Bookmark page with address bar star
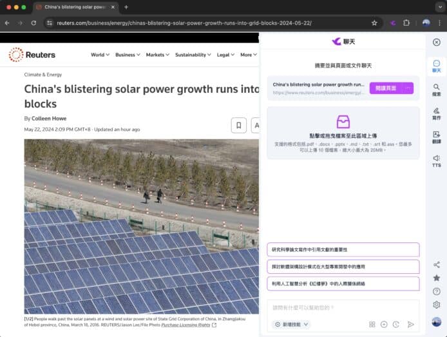 point(374,23)
